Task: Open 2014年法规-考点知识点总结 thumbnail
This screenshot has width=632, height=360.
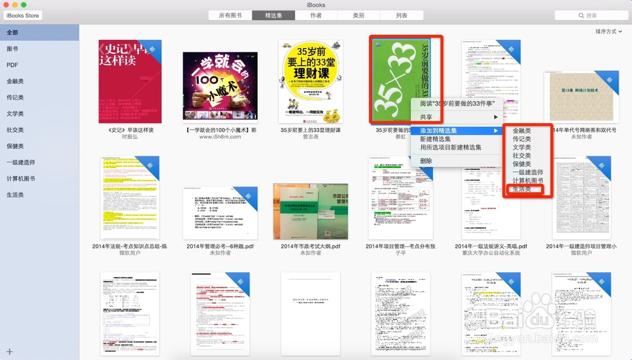Action: point(130,198)
